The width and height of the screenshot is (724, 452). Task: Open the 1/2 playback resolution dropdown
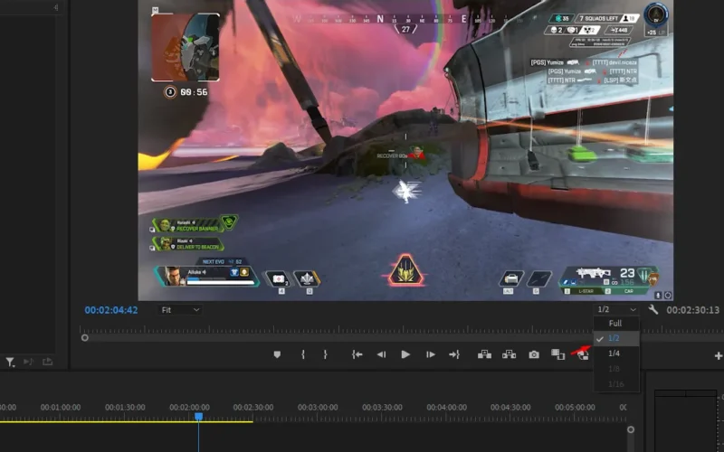[616, 309]
